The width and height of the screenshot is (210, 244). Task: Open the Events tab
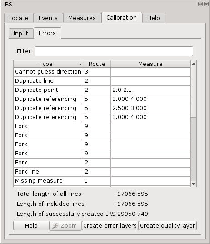(48, 18)
